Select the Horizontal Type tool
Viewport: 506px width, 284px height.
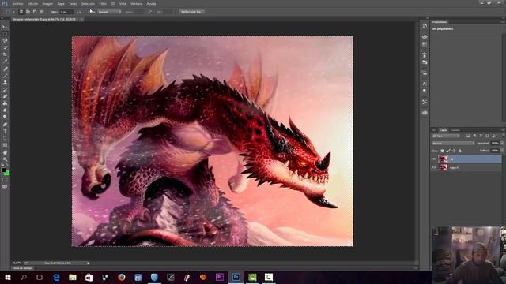pos(5,132)
